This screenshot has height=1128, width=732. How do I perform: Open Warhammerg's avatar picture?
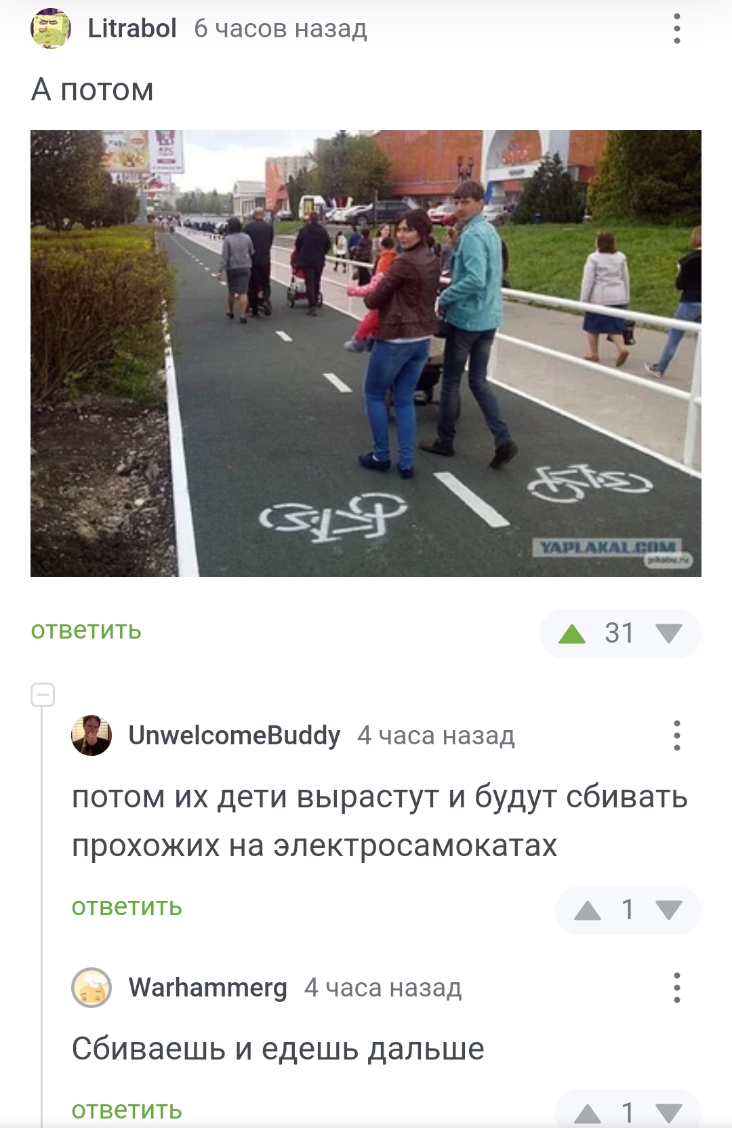91,988
